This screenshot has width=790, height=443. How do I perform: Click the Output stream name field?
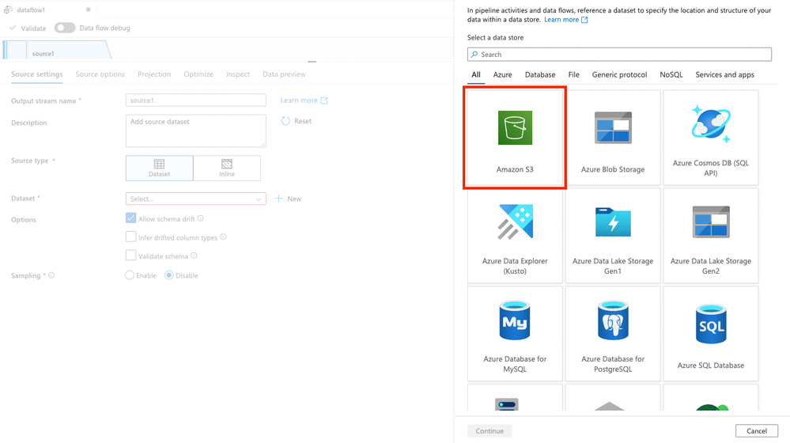195,100
